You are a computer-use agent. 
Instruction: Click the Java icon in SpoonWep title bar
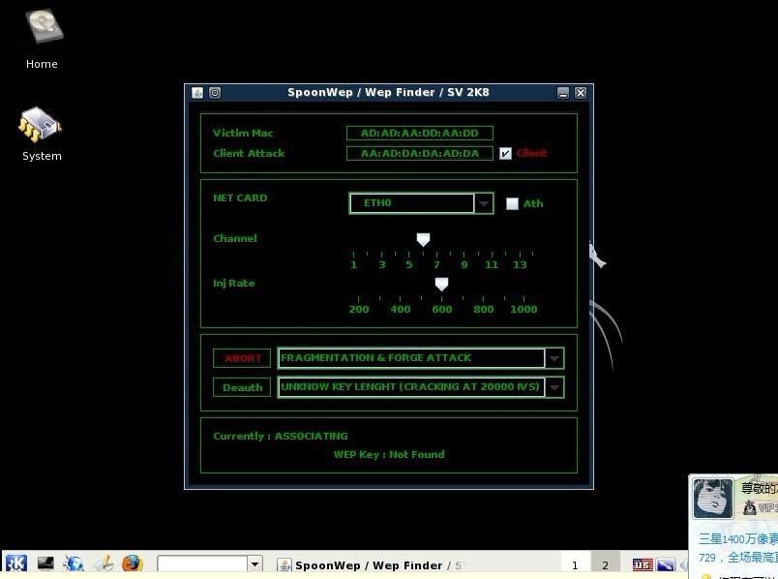(197, 93)
